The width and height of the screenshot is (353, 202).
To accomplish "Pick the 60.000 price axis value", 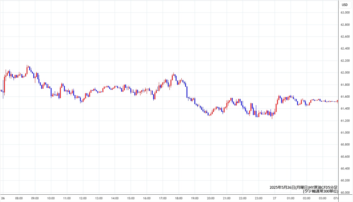I will click(345, 193).
